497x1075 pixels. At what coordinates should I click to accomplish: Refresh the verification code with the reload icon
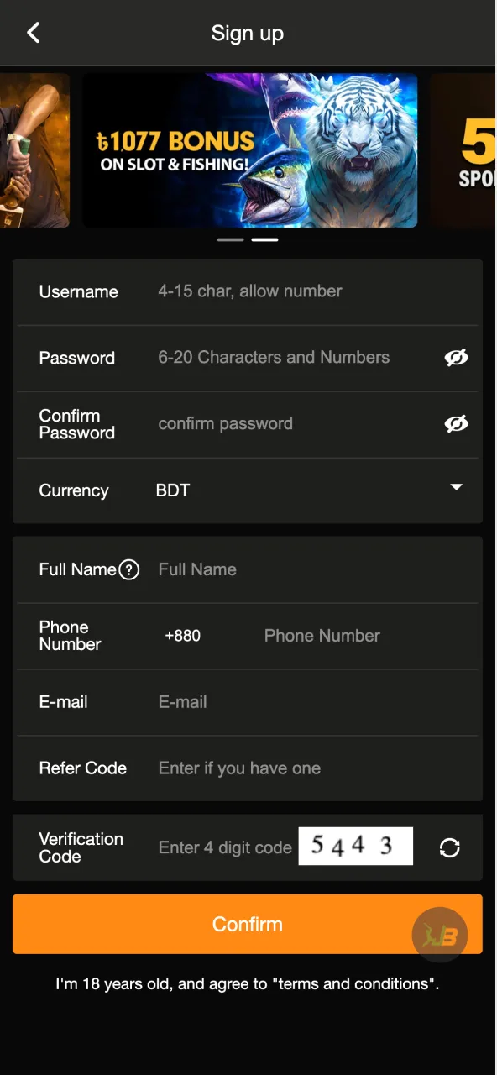450,848
